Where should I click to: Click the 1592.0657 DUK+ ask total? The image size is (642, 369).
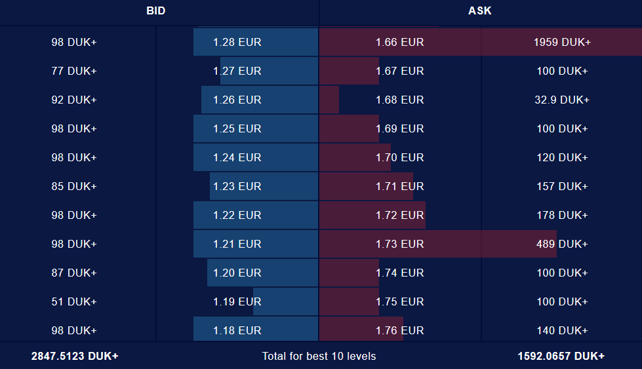[x=561, y=356]
